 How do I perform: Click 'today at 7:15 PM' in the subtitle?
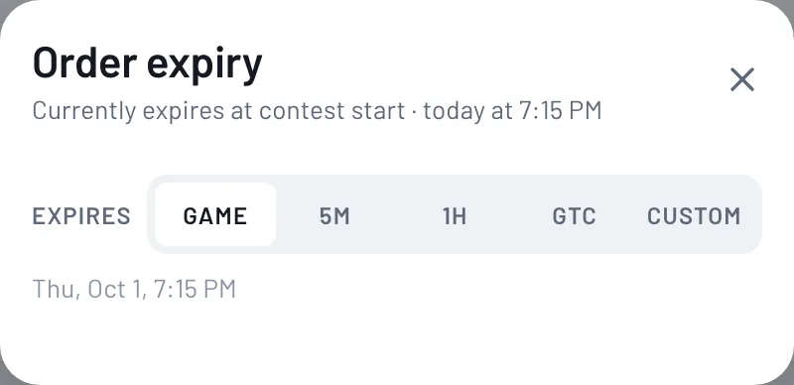click(512, 111)
